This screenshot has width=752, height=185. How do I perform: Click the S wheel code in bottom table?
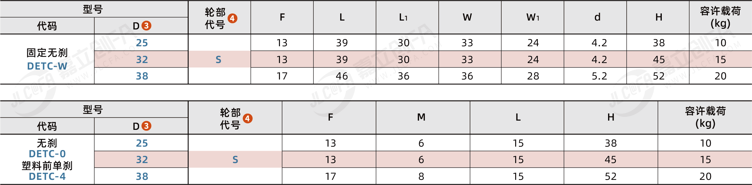tap(235, 160)
